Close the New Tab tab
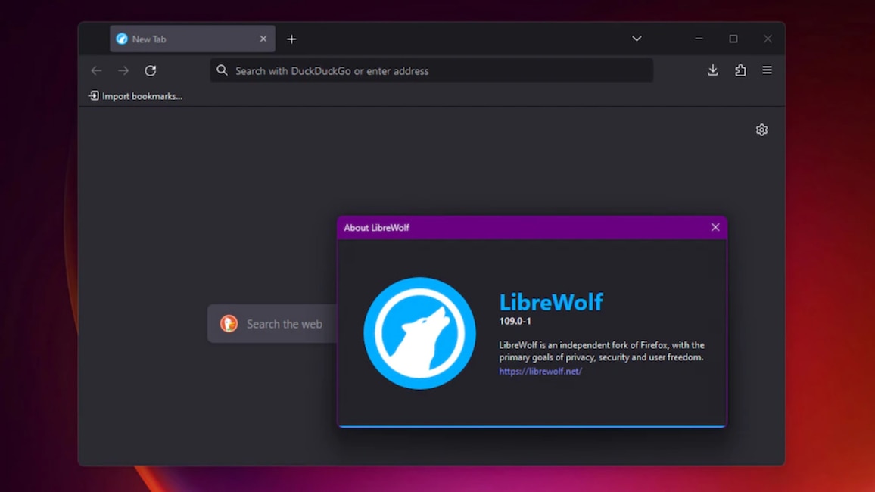Viewport: 875px width, 492px height. click(x=263, y=39)
